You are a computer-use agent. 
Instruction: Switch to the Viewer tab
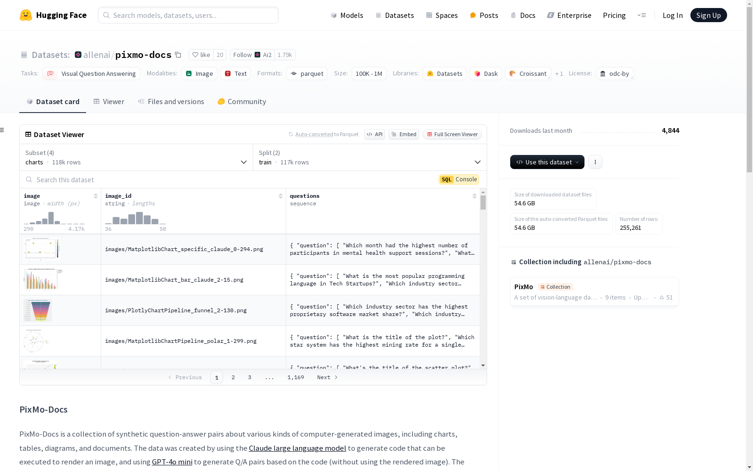coord(109,102)
